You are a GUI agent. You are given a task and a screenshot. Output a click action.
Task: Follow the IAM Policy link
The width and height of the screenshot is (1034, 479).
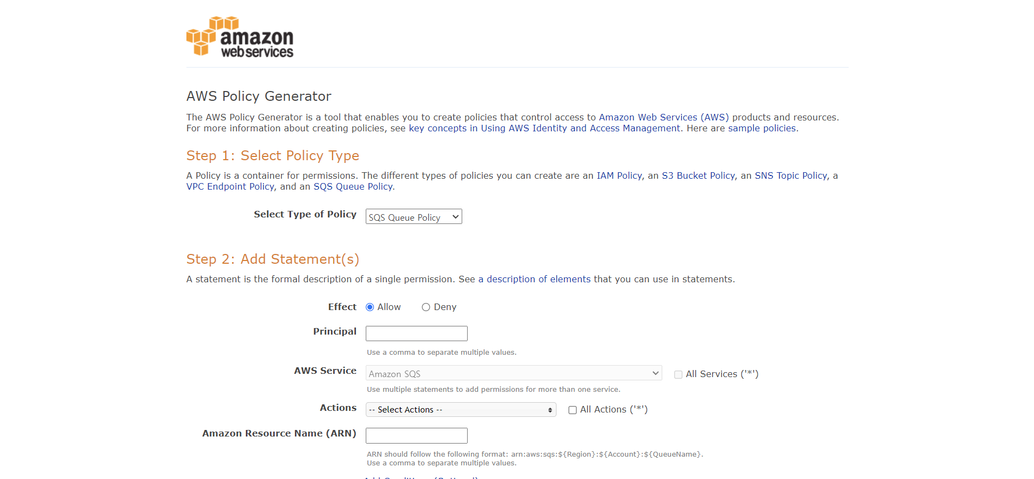click(619, 175)
